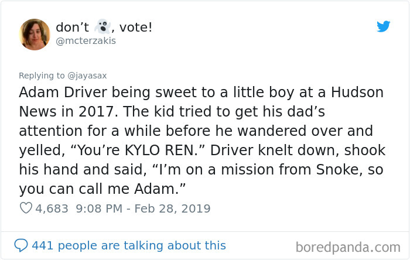Screen dimensions: 410x260
Task: Open the @mcterzakis handle
Action: coord(86,41)
